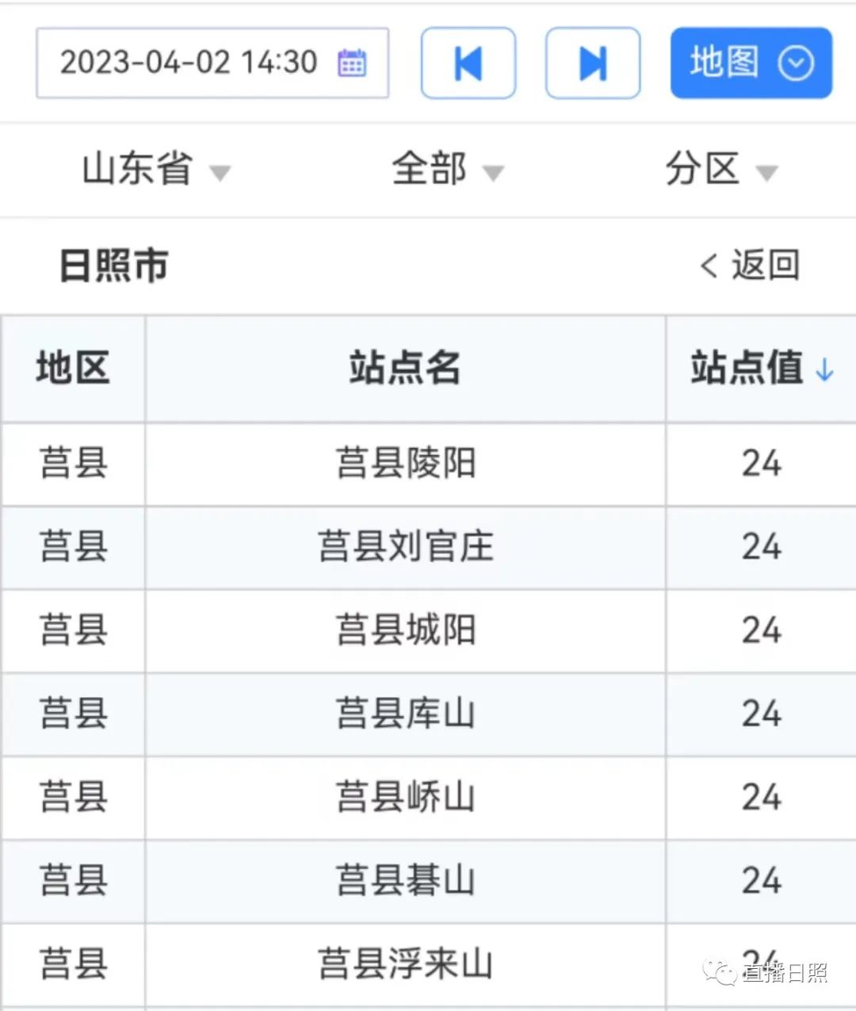856x1011 pixels.
Task: Select the 莒县碁山 station row
Action: (405, 881)
